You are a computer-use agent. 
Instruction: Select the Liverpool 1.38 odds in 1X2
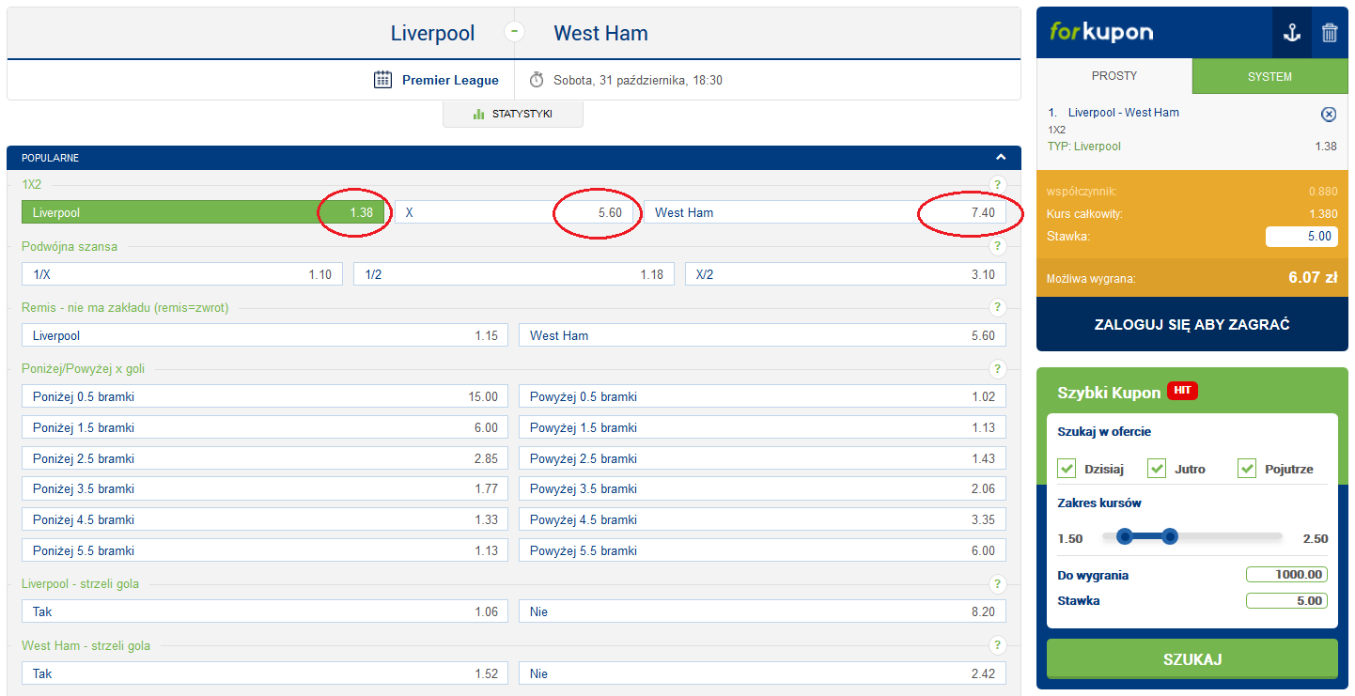[x=204, y=212]
